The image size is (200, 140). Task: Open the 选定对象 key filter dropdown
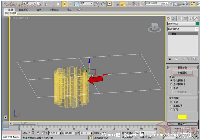pos(146,133)
